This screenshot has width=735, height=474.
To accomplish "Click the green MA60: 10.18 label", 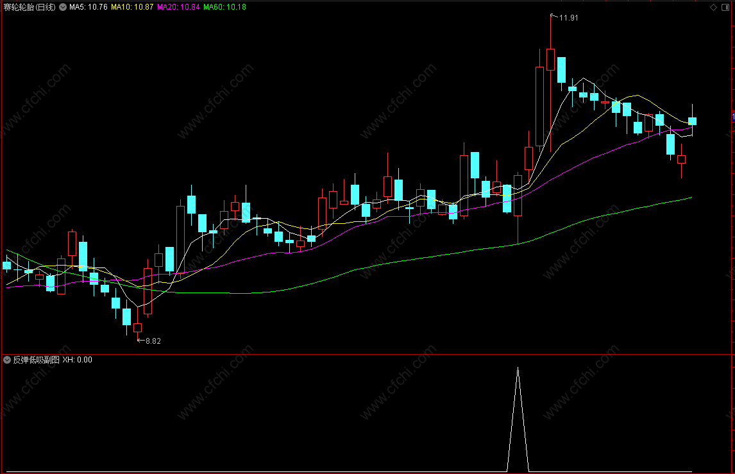I will [x=224, y=7].
